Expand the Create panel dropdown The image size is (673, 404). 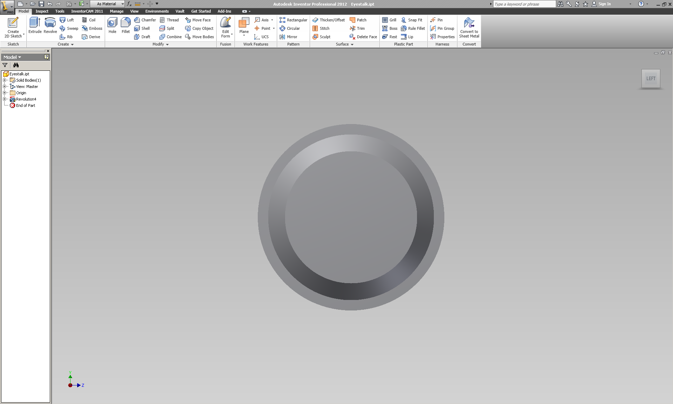click(x=66, y=44)
